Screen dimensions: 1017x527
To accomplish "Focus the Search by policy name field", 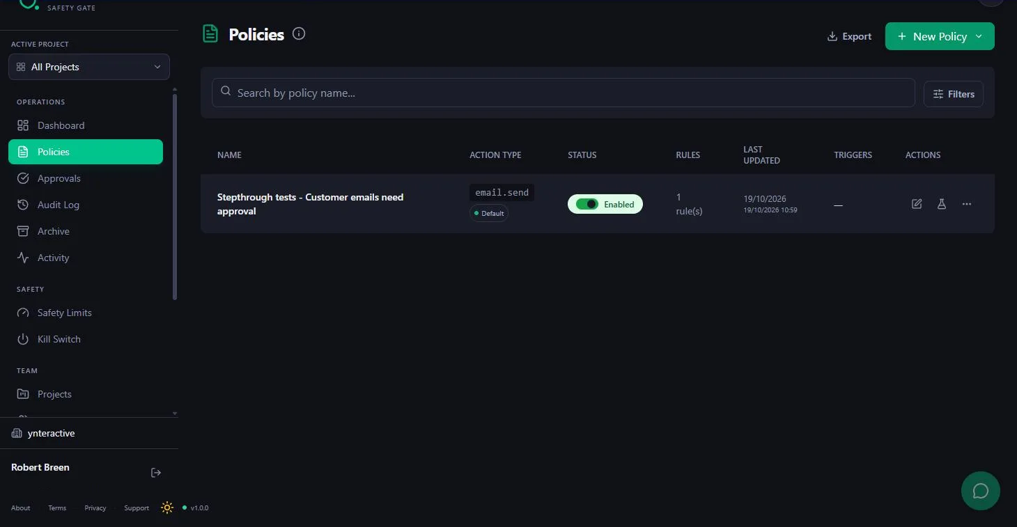I will (563, 93).
